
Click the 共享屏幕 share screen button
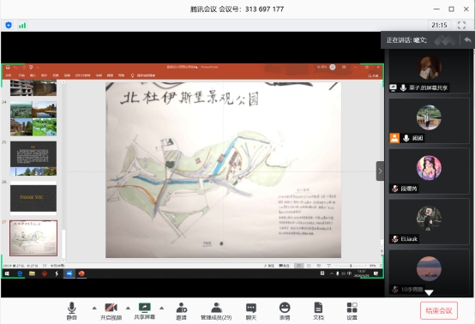click(145, 311)
